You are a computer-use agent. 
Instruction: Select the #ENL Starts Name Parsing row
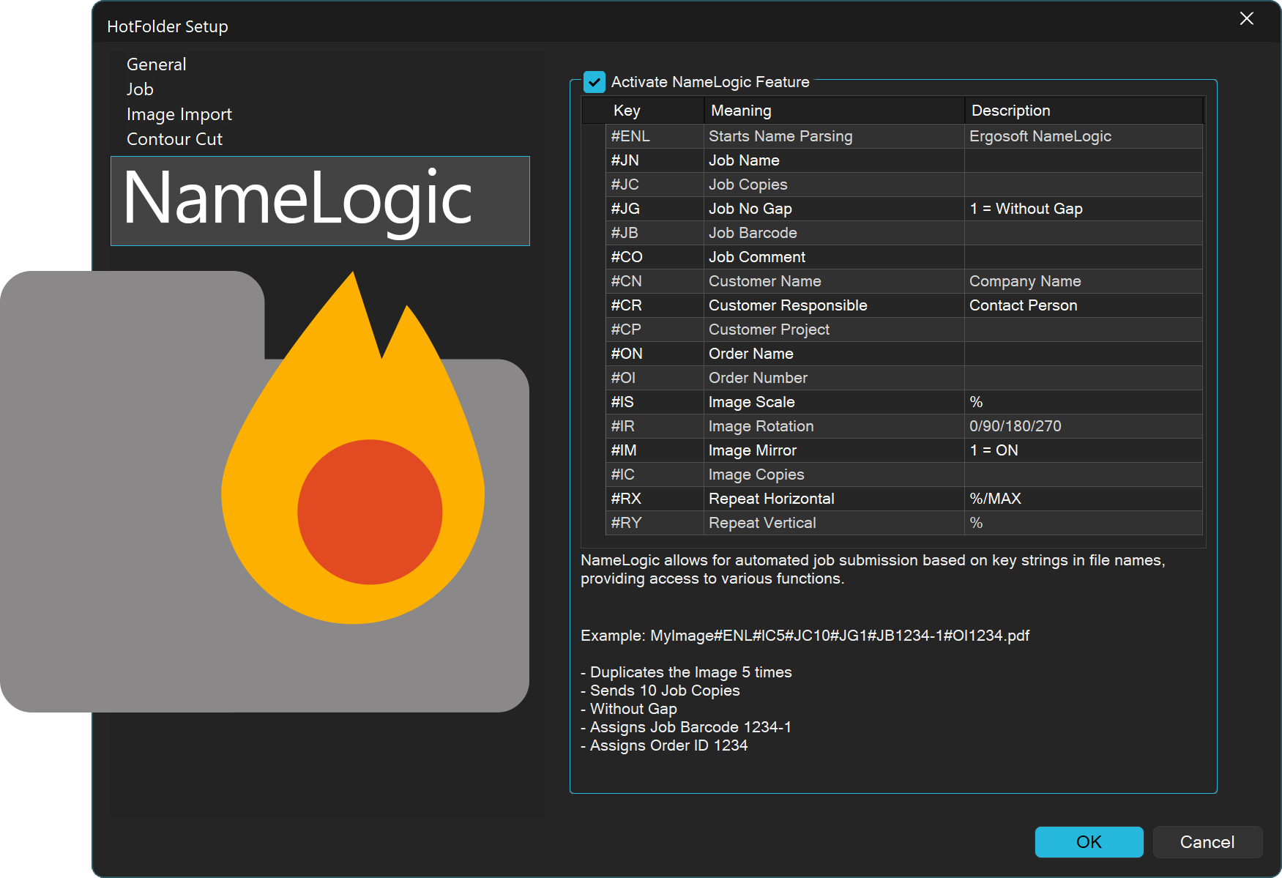tap(780, 136)
